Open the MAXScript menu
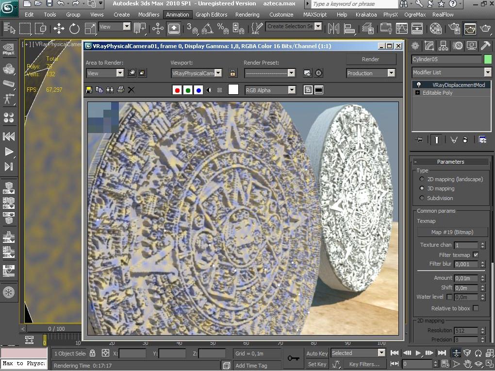This screenshot has height=371, width=495. [x=315, y=15]
